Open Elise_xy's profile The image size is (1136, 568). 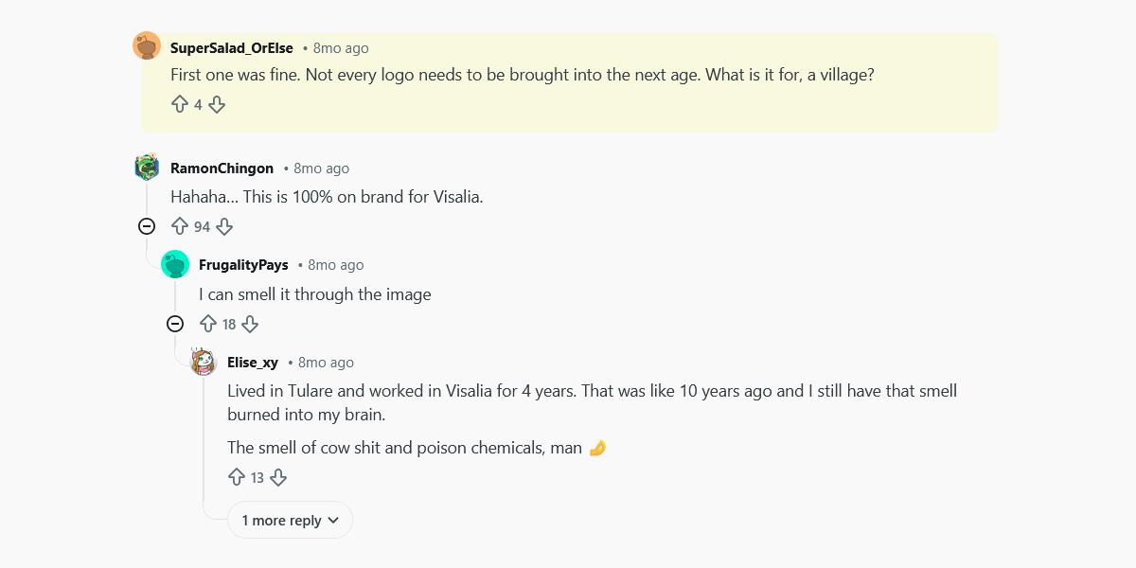point(253,362)
